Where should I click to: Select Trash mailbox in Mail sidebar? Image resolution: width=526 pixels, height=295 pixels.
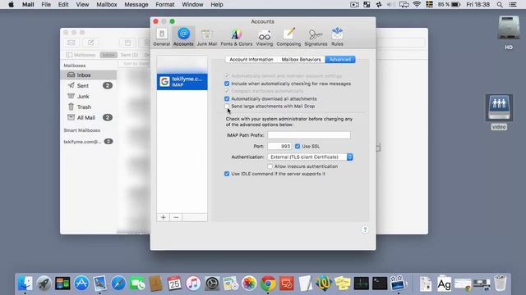(89, 107)
